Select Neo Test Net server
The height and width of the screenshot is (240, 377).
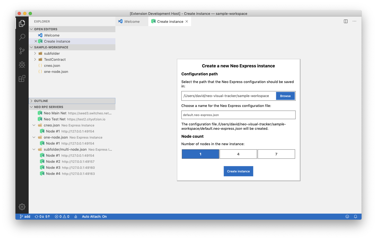point(72,119)
